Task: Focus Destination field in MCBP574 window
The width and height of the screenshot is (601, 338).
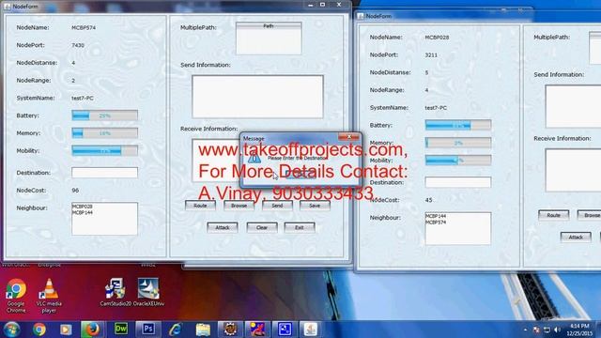Action: [104, 173]
